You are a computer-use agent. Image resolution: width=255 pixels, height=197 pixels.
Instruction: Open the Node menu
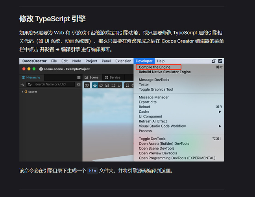pyautogui.click(x=77, y=61)
